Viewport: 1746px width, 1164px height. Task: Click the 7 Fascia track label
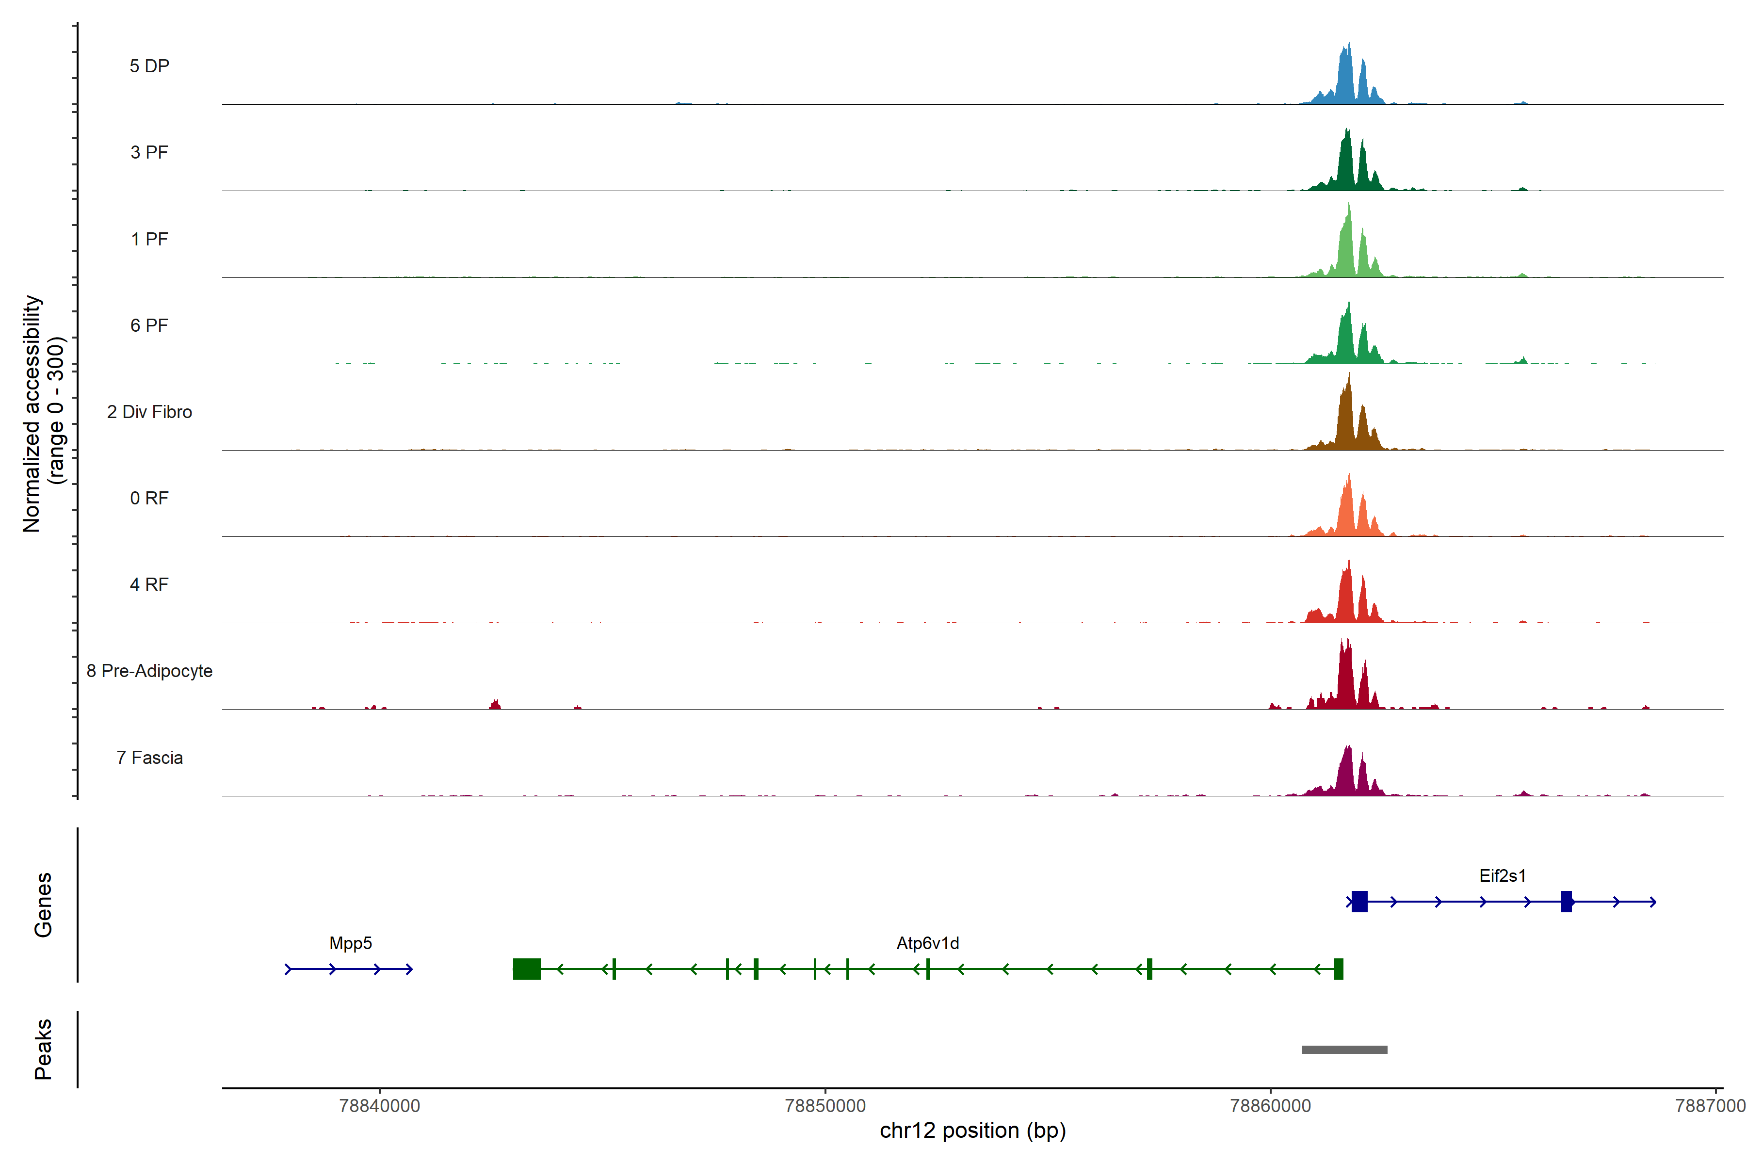[x=149, y=757]
